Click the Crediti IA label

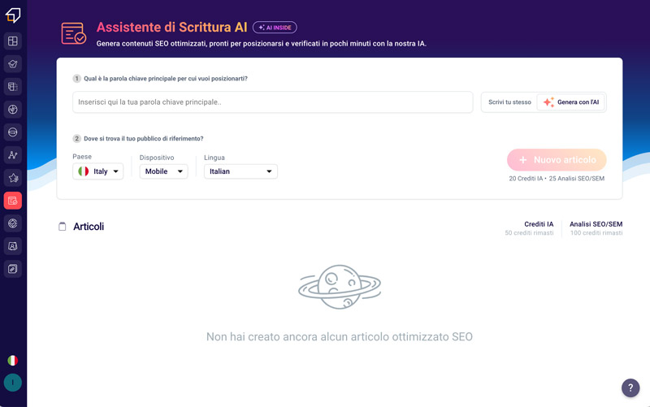tap(539, 224)
